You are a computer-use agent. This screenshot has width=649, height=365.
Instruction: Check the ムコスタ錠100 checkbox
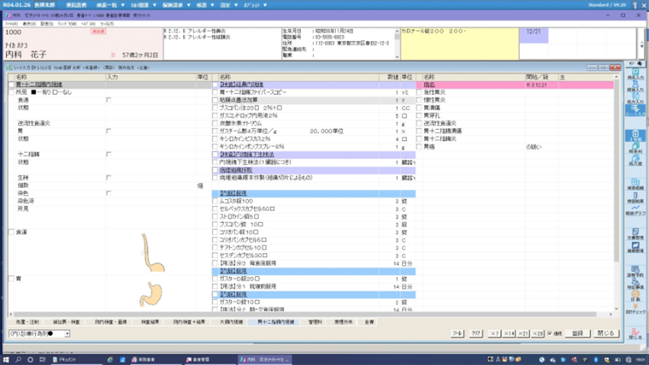[x=215, y=201]
